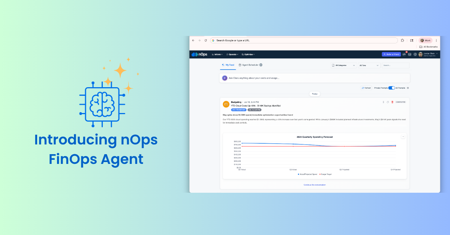
Task: Toggle Private Prompts / All Prompts switch
Action: 391,88
